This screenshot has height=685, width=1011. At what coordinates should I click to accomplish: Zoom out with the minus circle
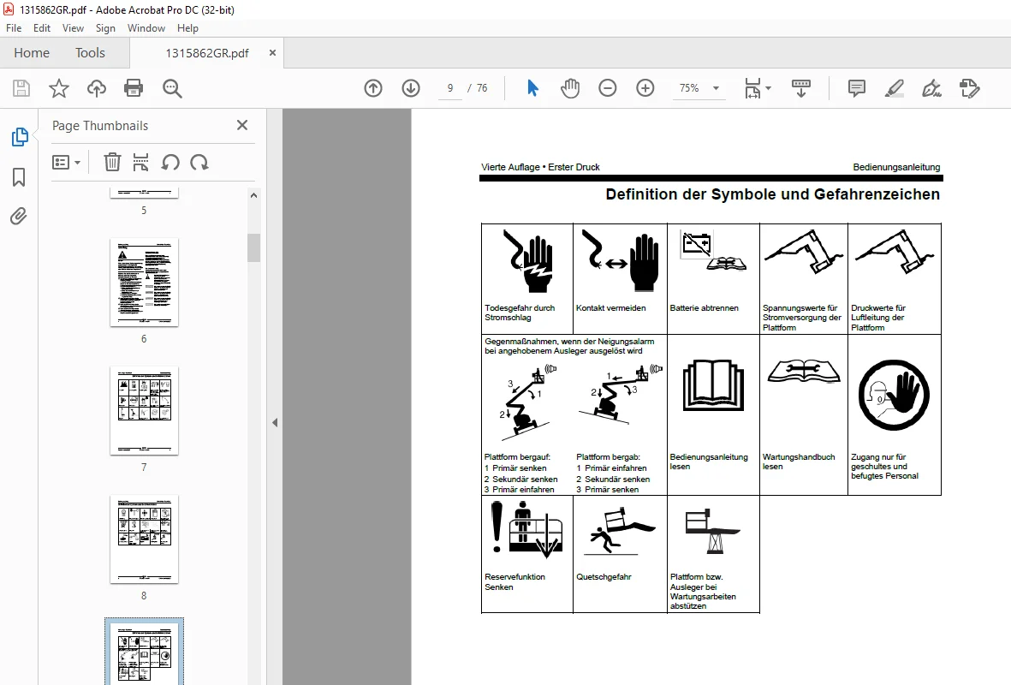pyautogui.click(x=608, y=88)
